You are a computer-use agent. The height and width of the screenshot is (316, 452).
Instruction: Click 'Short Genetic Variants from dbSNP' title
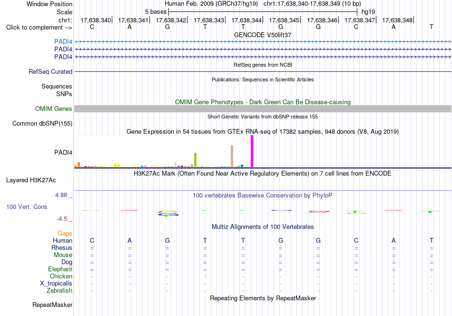[x=263, y=117]
